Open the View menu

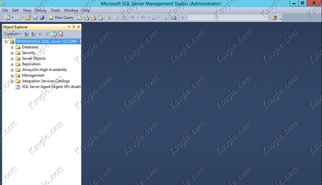27,10
